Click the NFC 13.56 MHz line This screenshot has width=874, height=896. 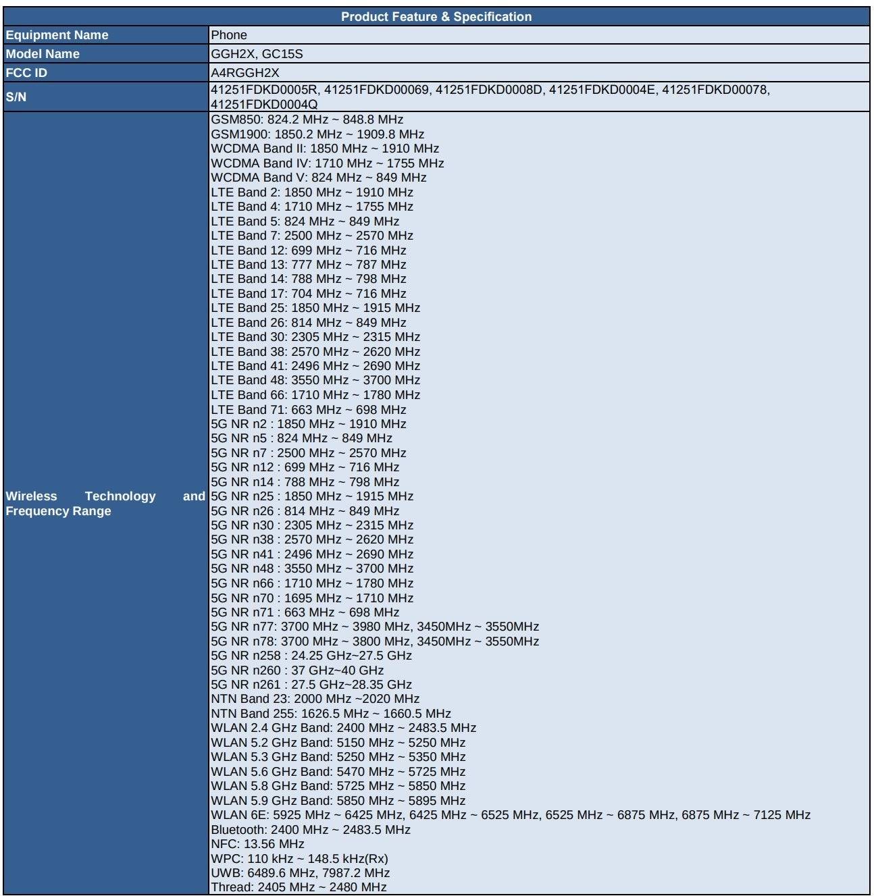pos(257,844)
